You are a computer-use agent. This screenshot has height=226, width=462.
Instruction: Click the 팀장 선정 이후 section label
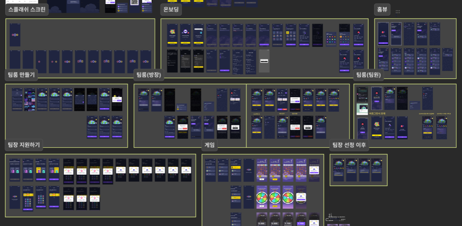point(349,145)
